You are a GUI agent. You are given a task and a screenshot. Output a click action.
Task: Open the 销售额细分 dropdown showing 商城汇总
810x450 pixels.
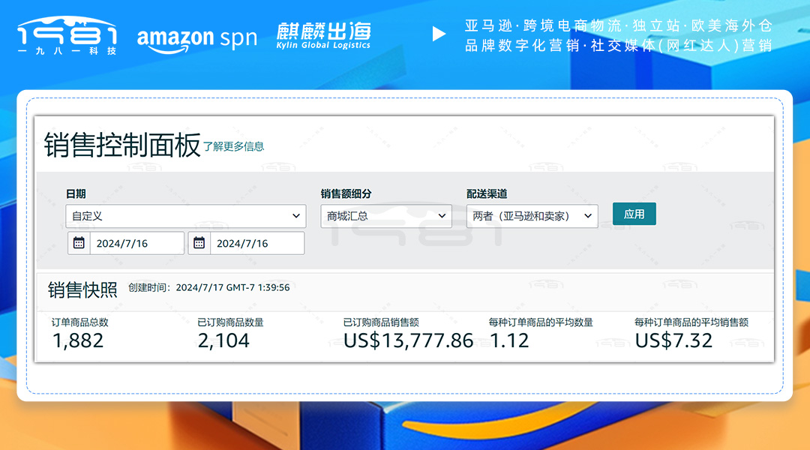386,216
